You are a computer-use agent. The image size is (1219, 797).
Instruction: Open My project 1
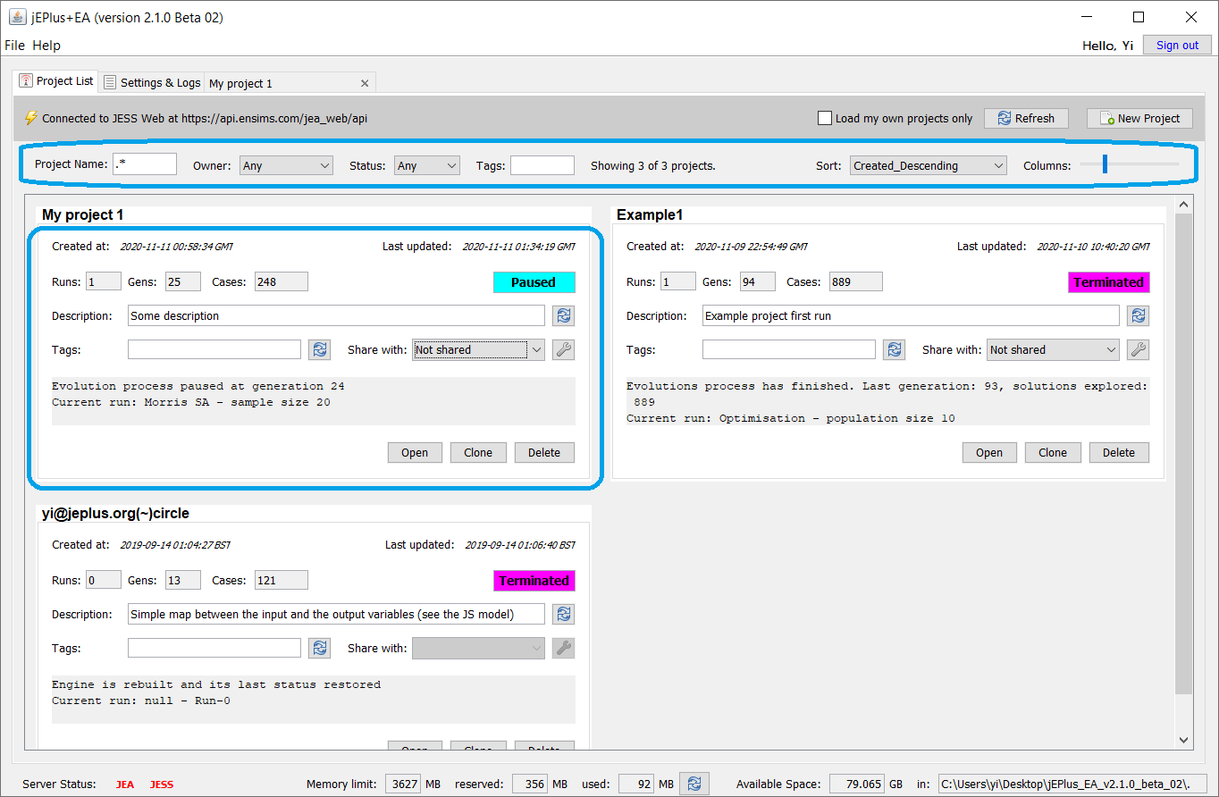pos(415,452)
